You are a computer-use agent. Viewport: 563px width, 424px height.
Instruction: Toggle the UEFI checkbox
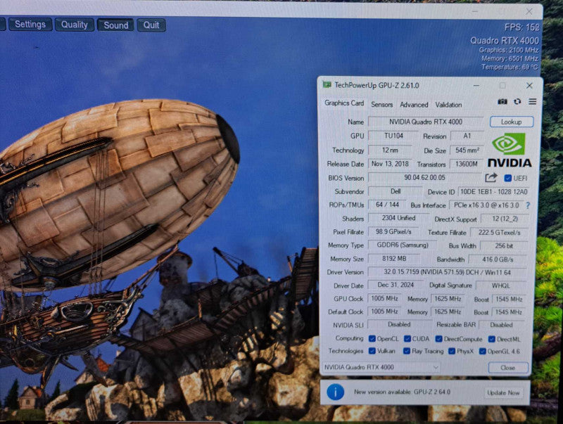click(507, 179)
